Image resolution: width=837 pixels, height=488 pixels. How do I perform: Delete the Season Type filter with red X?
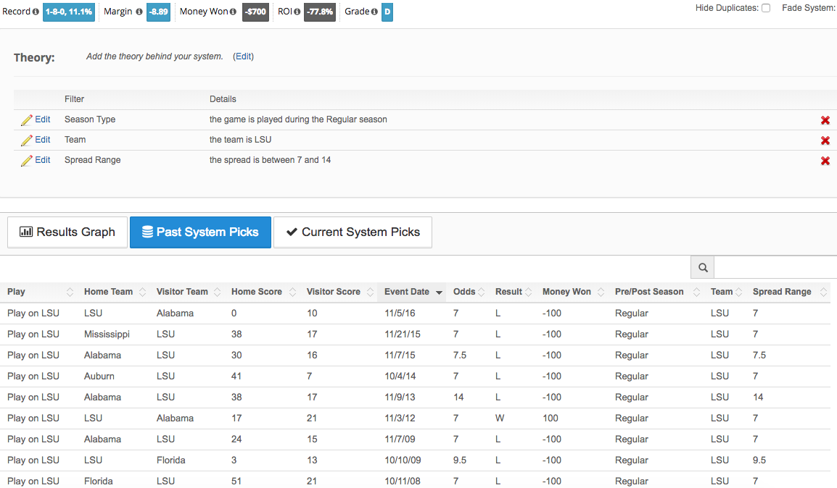(x=825, y=120)
